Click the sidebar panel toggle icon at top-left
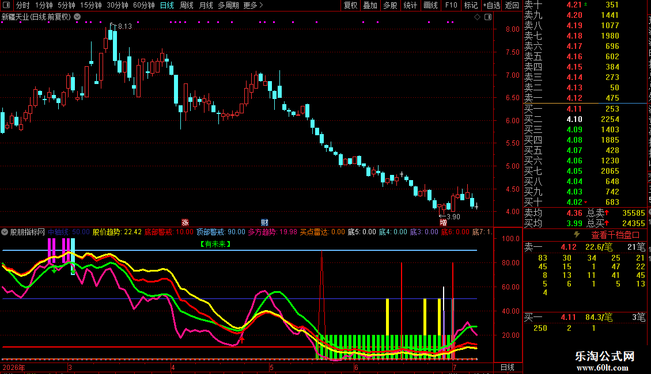This screenshot has height=374, width=651. coord(6,5)
